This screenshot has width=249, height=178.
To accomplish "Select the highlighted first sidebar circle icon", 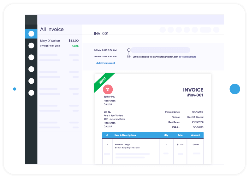I will click(x=31, y=34).
